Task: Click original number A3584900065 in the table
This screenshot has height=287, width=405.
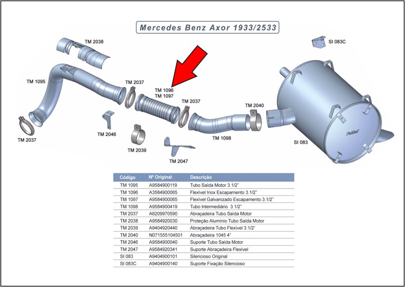Action: (x=163, y=192)
